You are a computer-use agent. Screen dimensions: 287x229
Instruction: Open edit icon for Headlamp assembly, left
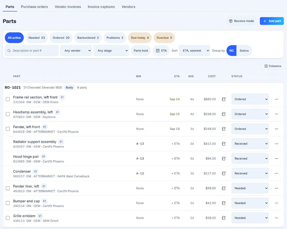(224, 114)
